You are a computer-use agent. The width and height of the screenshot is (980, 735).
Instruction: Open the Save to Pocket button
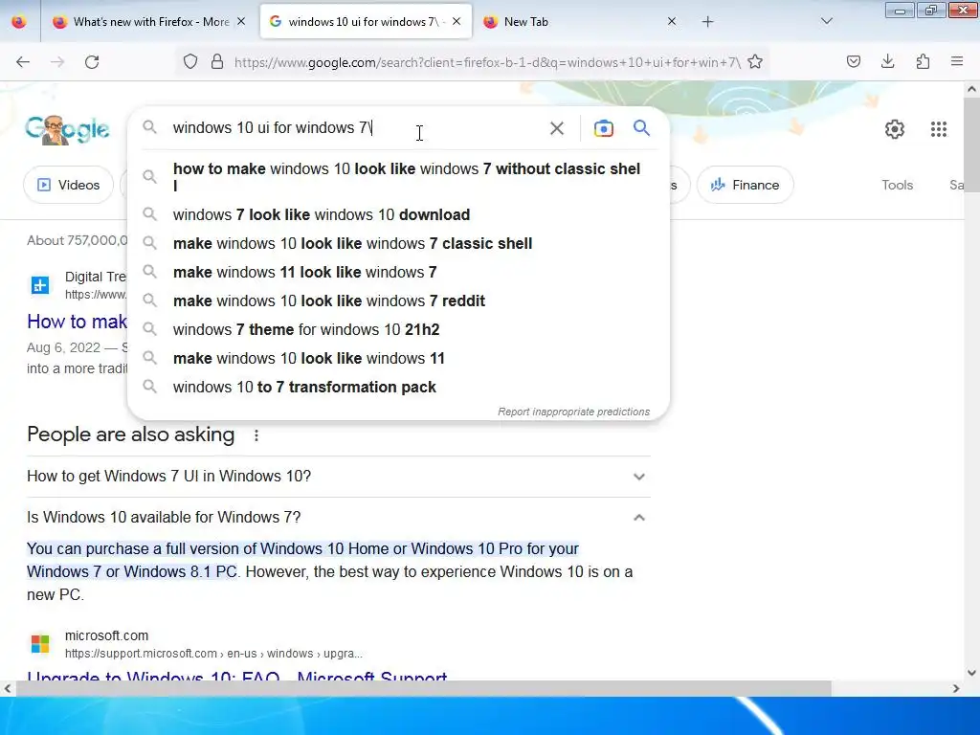[854, 61]
